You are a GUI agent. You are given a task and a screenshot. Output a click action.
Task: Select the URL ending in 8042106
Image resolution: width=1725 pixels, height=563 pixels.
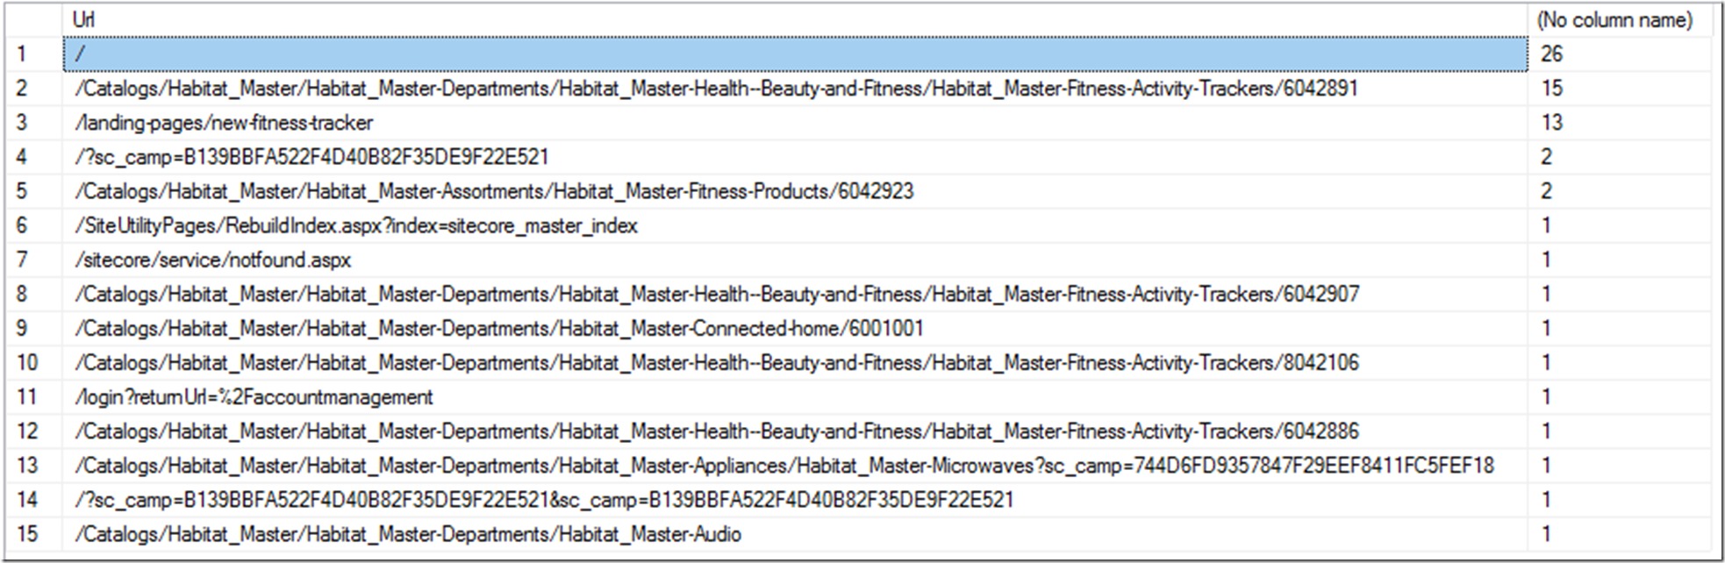(x=716, y=363)
